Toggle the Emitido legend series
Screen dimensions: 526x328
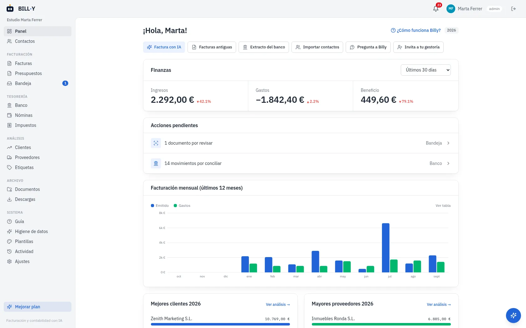[x=160, y=206]
